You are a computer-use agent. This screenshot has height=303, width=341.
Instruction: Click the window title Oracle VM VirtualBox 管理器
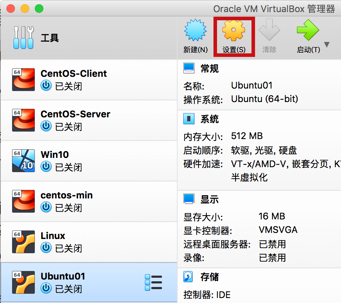click(274, 9)
